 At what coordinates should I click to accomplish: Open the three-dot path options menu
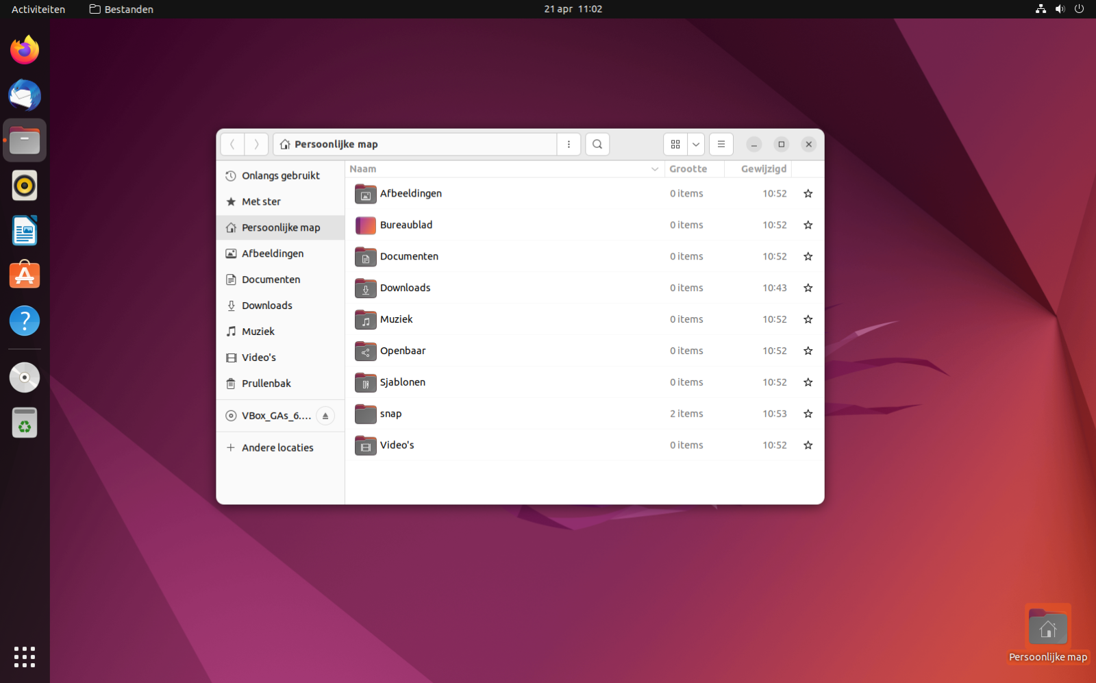(x=569, y=145)
